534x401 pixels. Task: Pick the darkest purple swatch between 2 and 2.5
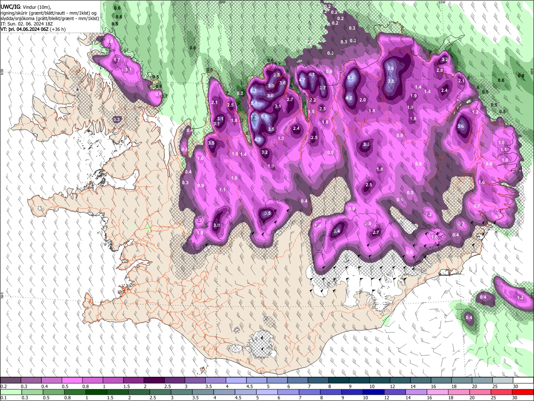click(x=154, y=381)
